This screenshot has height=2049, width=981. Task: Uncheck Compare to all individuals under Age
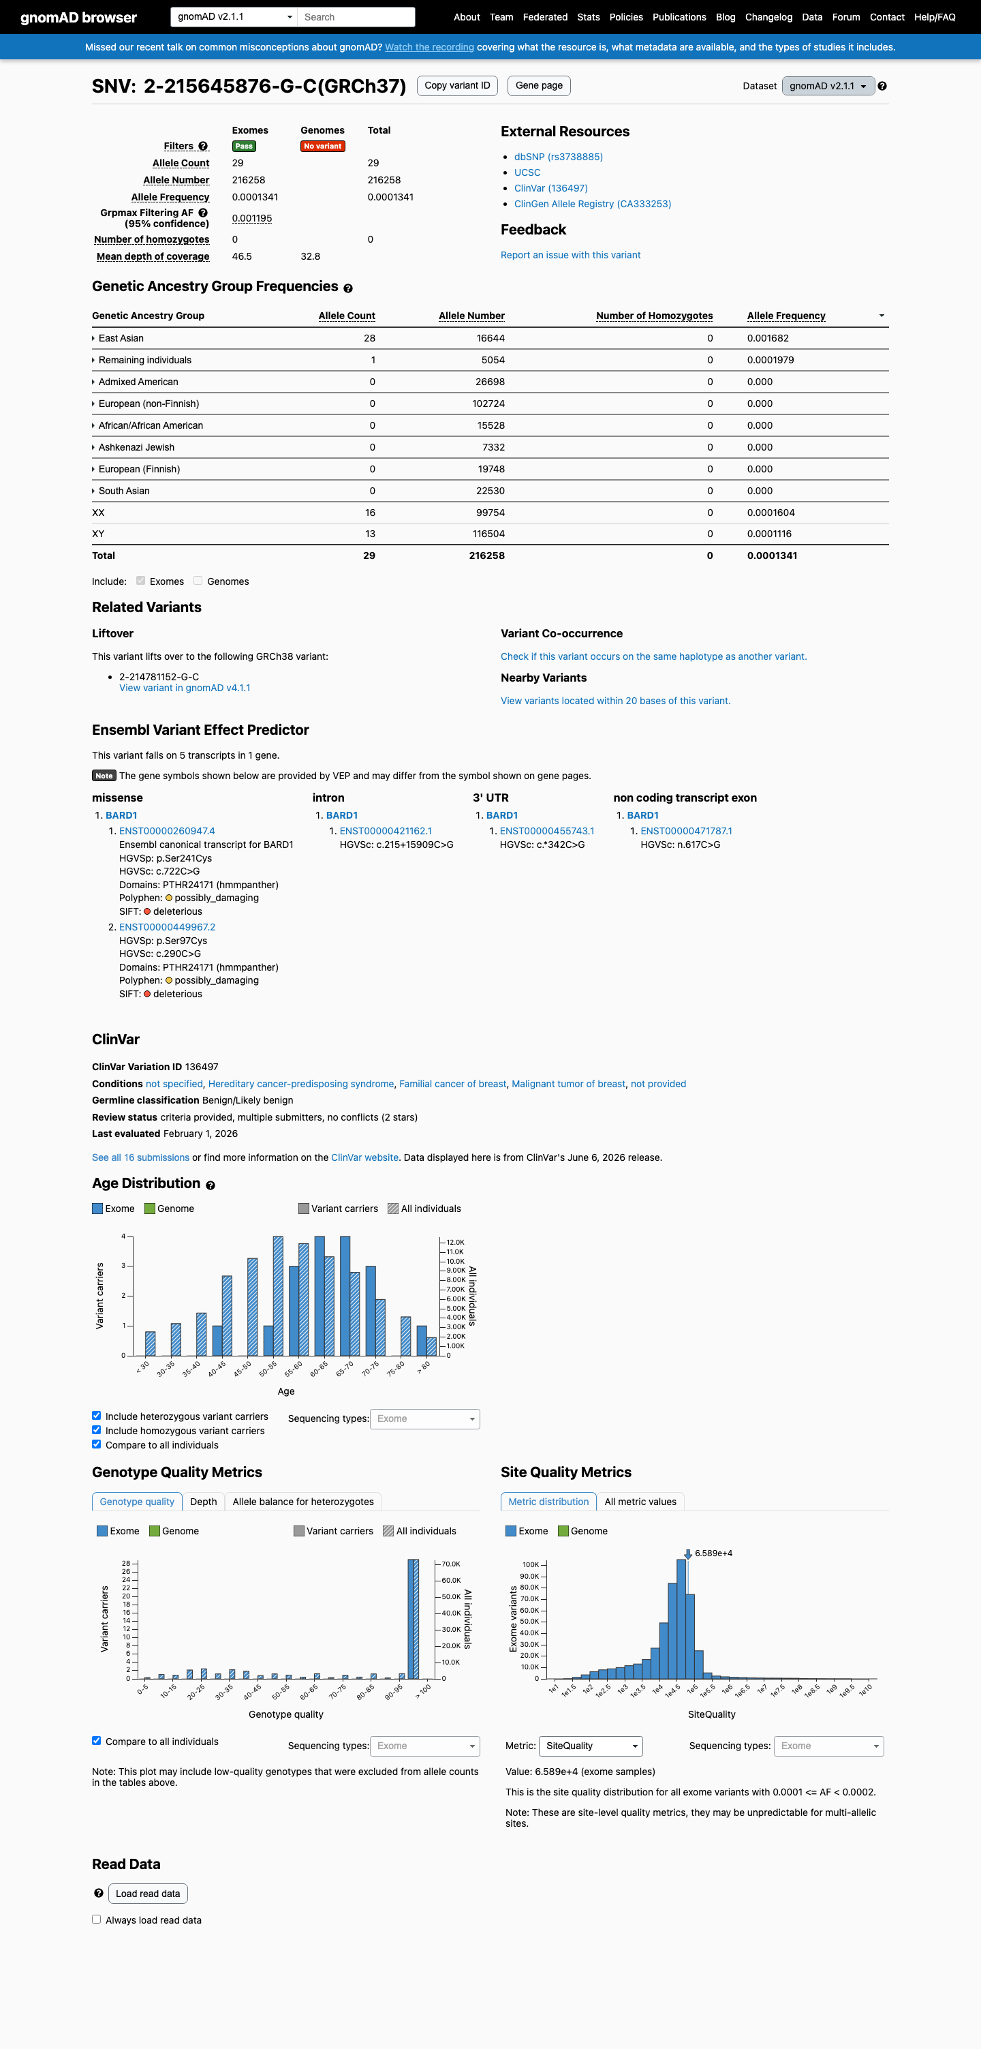96,1444
